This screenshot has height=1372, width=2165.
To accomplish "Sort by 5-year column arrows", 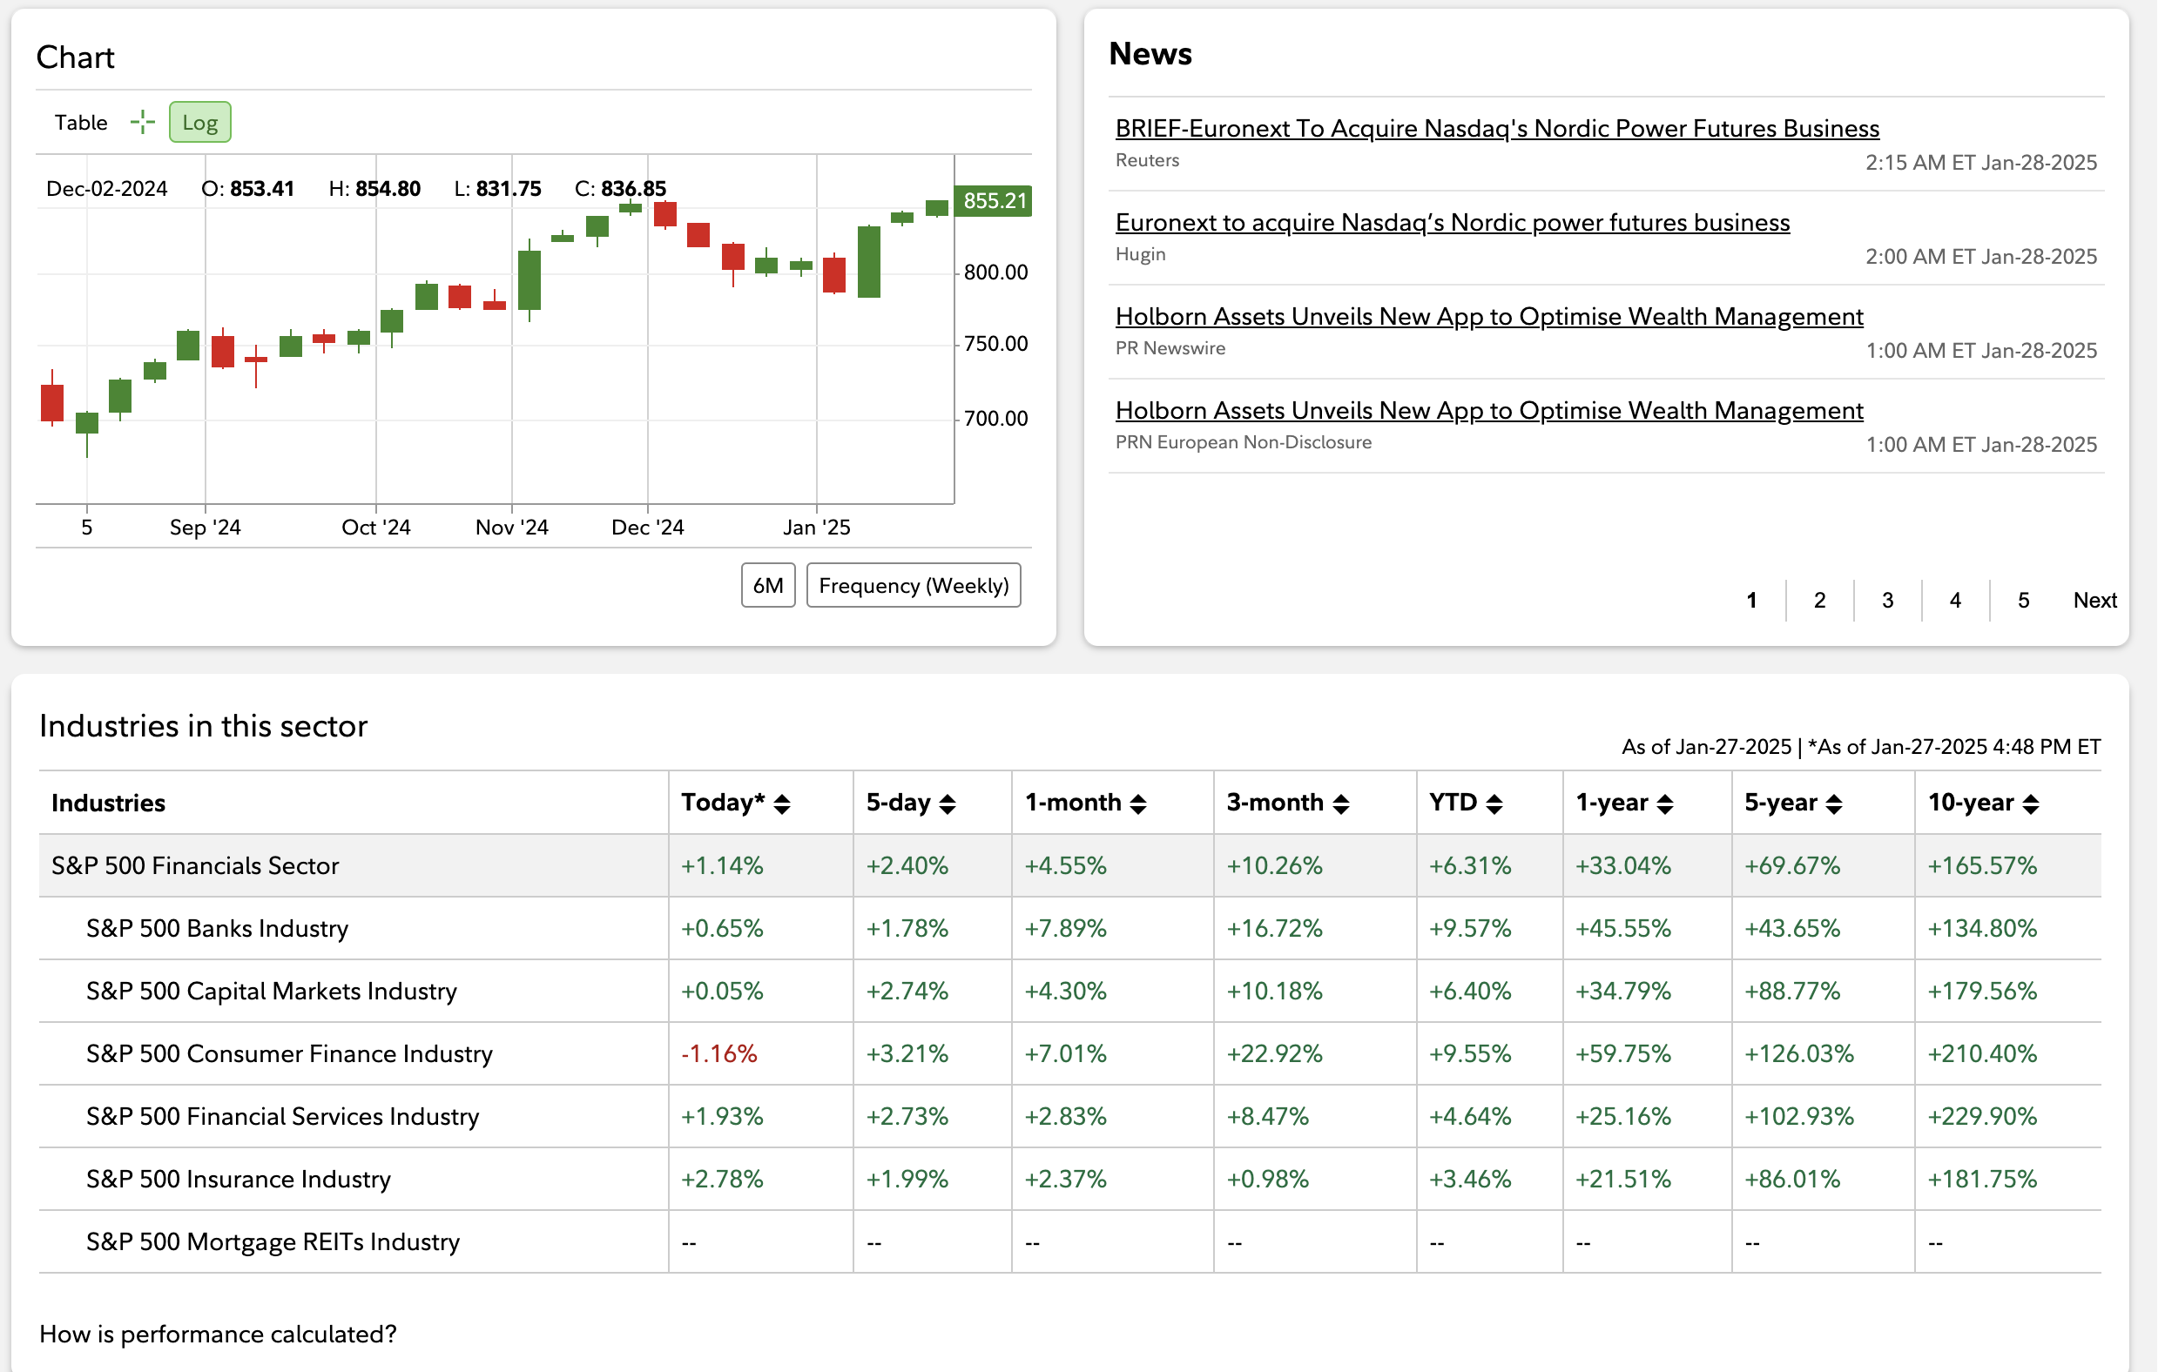I will (x=1836, y=804).
